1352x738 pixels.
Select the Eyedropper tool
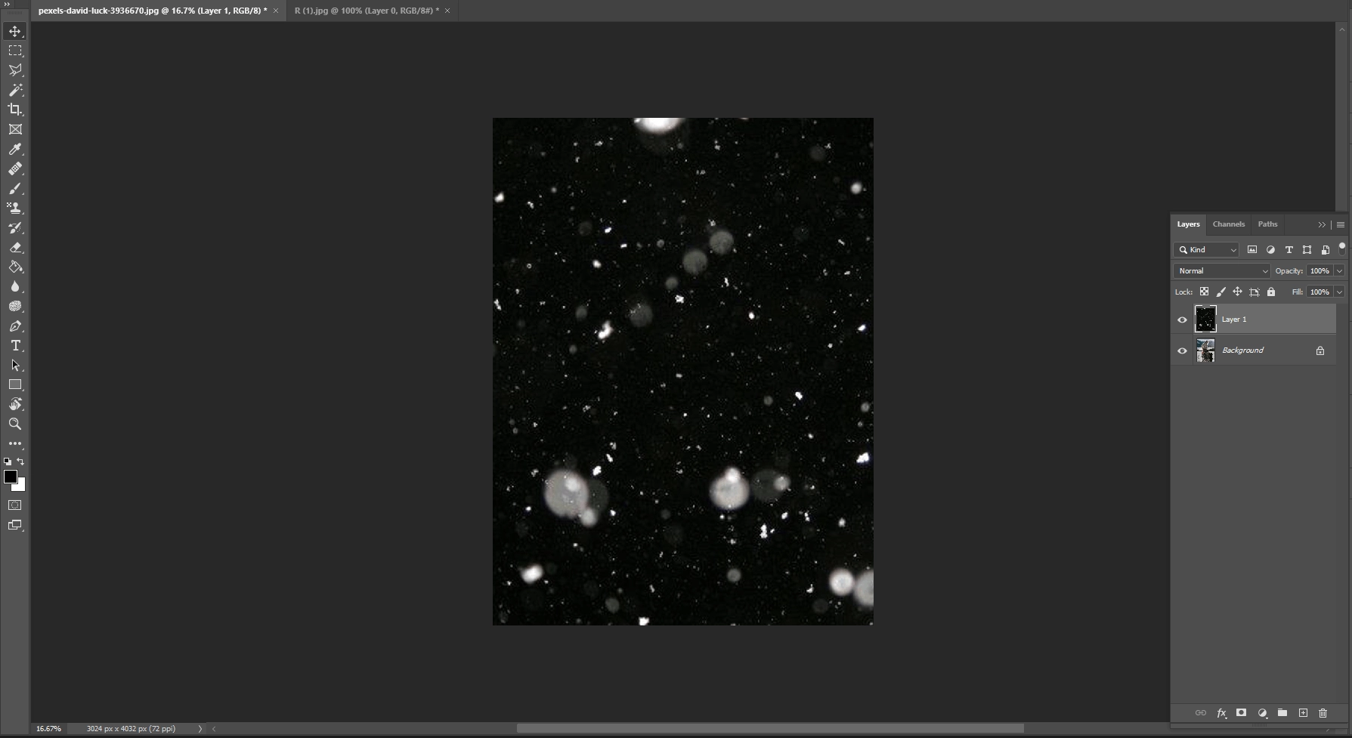(15, 149)
